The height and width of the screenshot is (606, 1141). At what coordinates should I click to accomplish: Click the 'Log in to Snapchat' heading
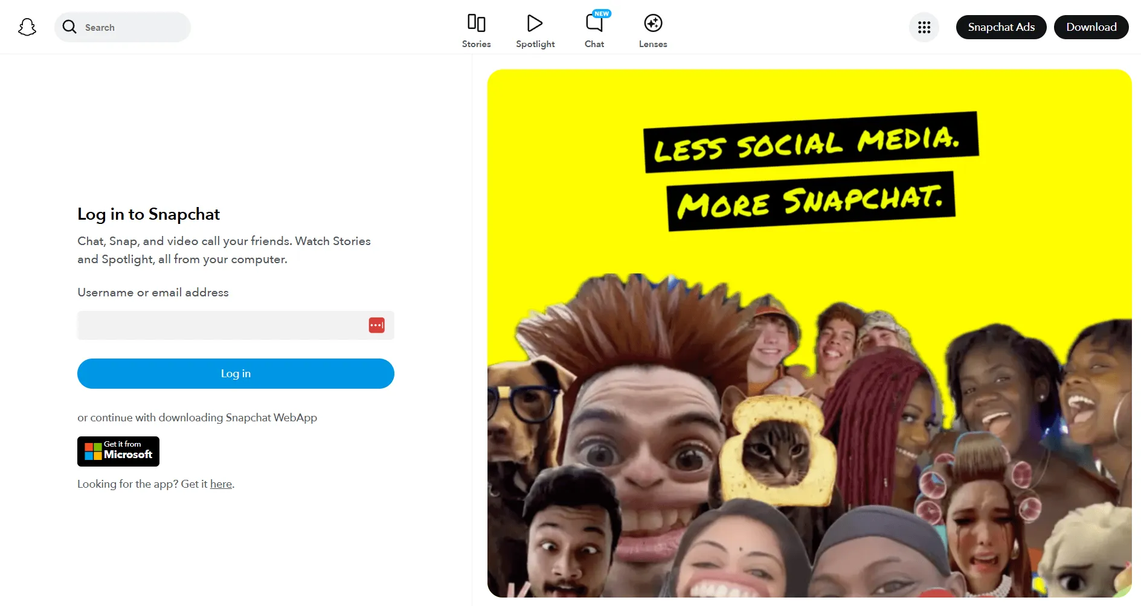(149, 214)
